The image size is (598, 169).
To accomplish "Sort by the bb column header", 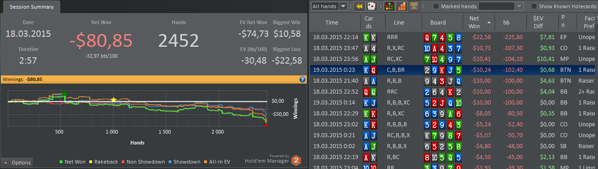I will pyautogui.click(x=506, y=22).
